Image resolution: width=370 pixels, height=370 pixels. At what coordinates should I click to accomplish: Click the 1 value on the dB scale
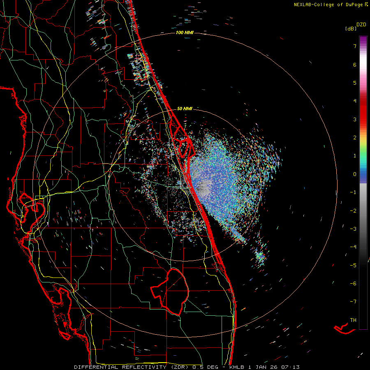pyautogui.click(x=355, y=156)
